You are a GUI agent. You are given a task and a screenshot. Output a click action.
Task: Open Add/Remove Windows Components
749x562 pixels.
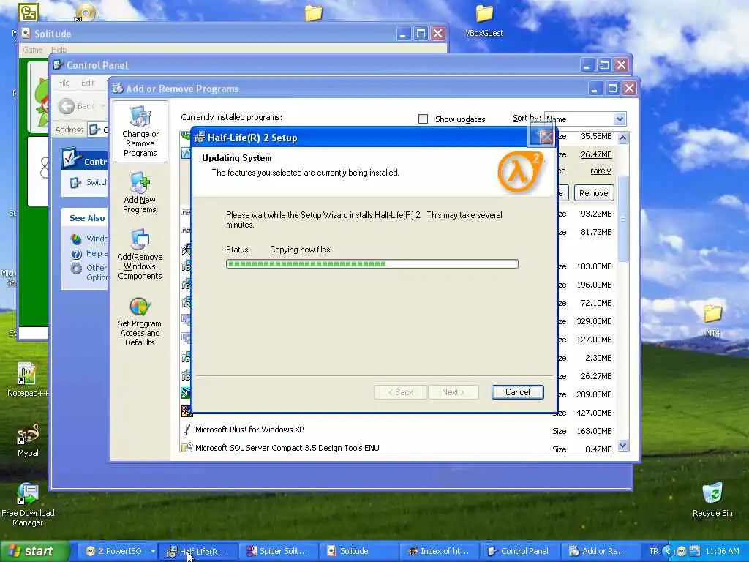tap(140, 255)
